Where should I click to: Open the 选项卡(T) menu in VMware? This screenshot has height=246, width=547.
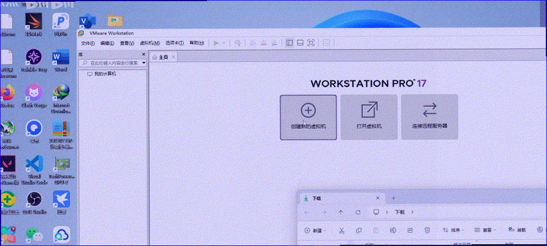pyautogui.click(x=175, y=43)
